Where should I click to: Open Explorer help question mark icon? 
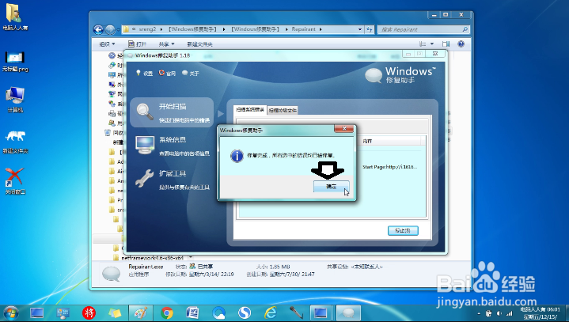461,44
